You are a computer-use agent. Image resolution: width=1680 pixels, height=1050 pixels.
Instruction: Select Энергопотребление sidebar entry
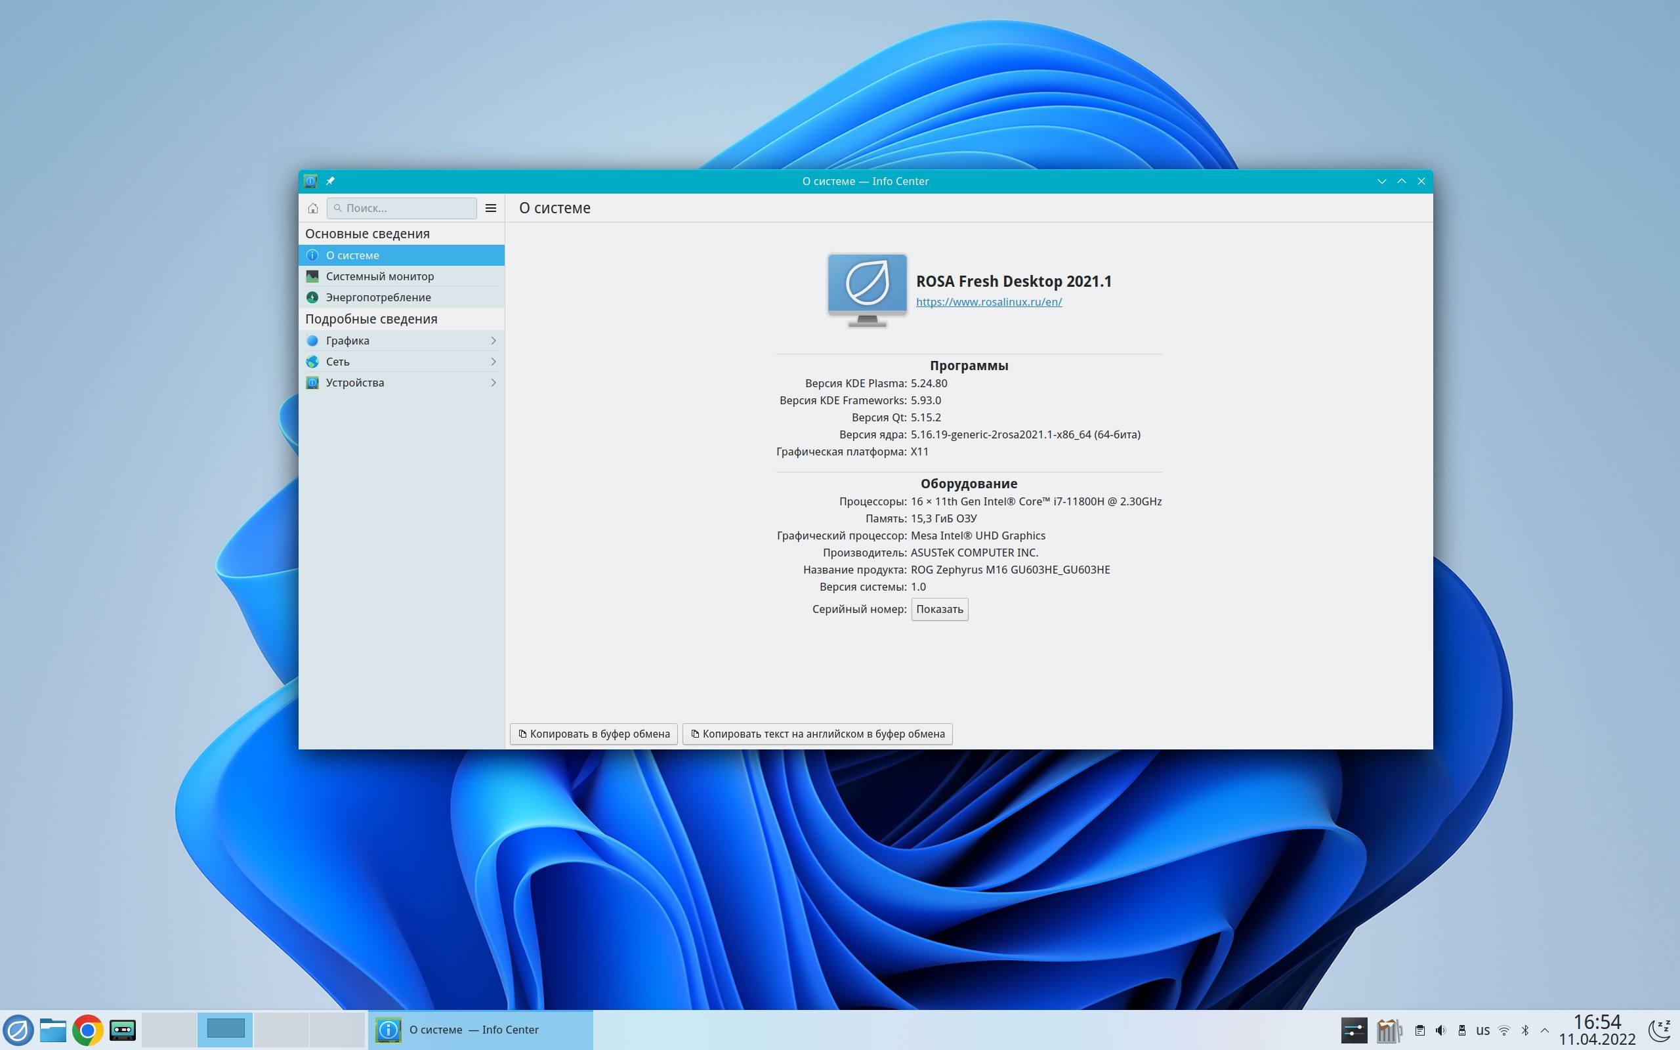[379, 297]
